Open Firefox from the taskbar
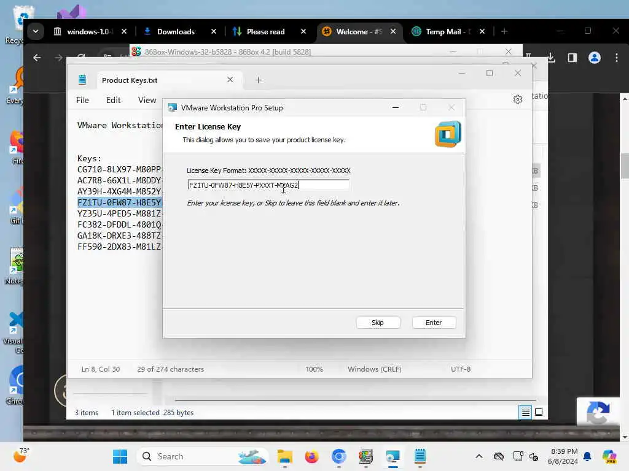The image size is (629, 471). click(311, 456)
